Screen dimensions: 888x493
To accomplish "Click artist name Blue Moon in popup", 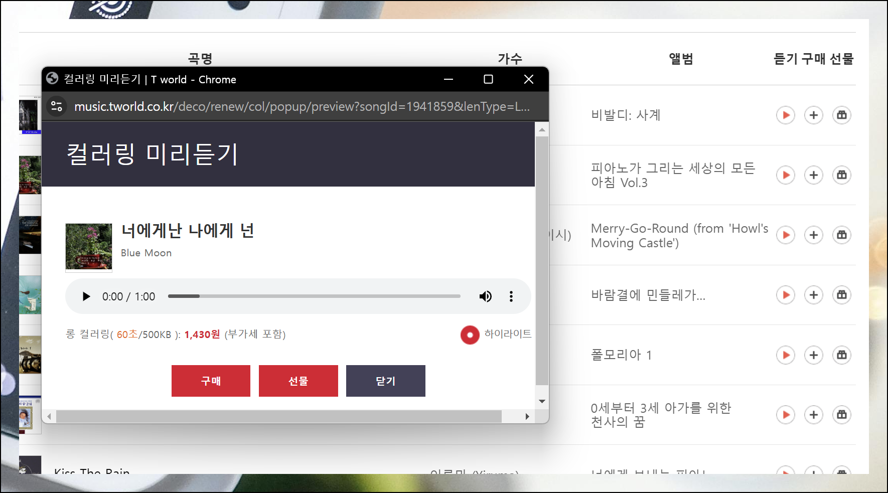I will pyautogui.click(x=146, y=253).
